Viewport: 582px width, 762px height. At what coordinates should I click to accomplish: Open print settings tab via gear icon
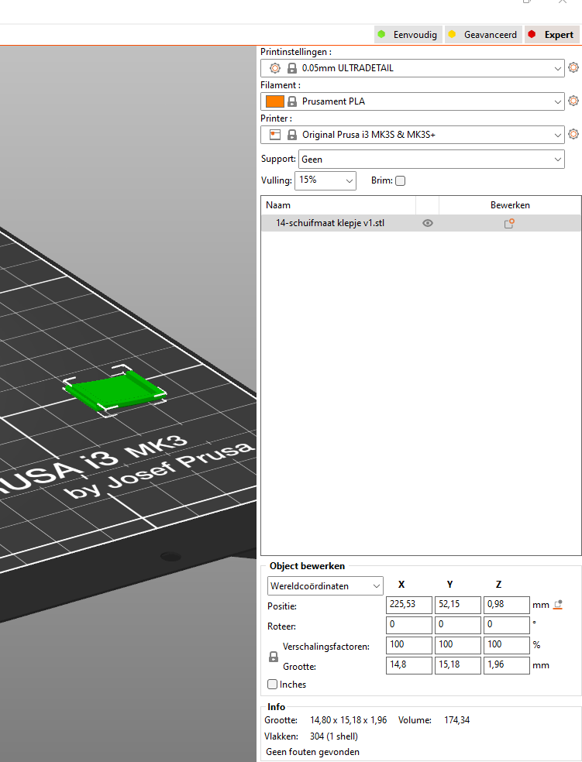pyautogui.click(x=573, y=68)
